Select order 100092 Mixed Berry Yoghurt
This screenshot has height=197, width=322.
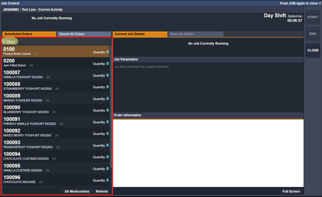pyautogui.click(x=56, y=133)
